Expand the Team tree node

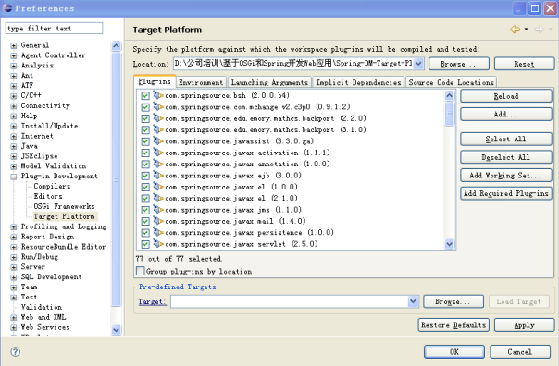coord(14,287)
